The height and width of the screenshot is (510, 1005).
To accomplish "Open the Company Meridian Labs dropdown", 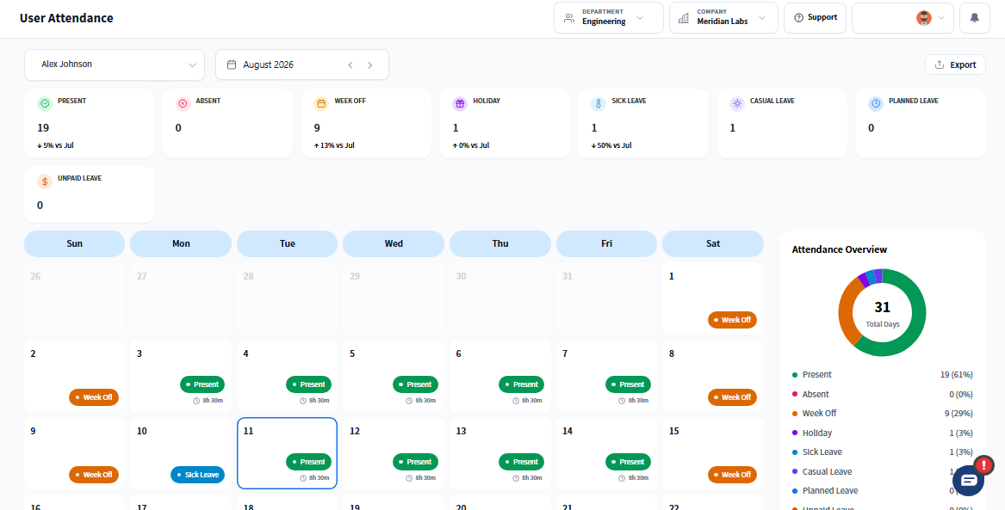I will pos(723,18).
